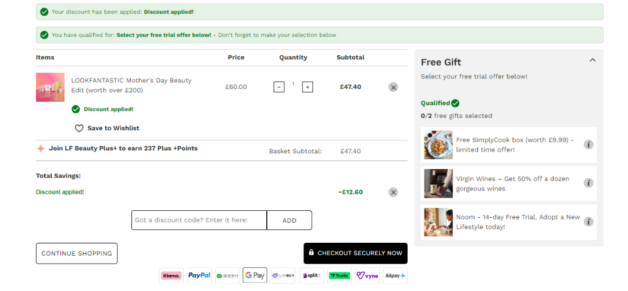Click the heart Save to Wishlist icon
The height and width of the screenshot is (291, 628).
click(x=79, y=128)
